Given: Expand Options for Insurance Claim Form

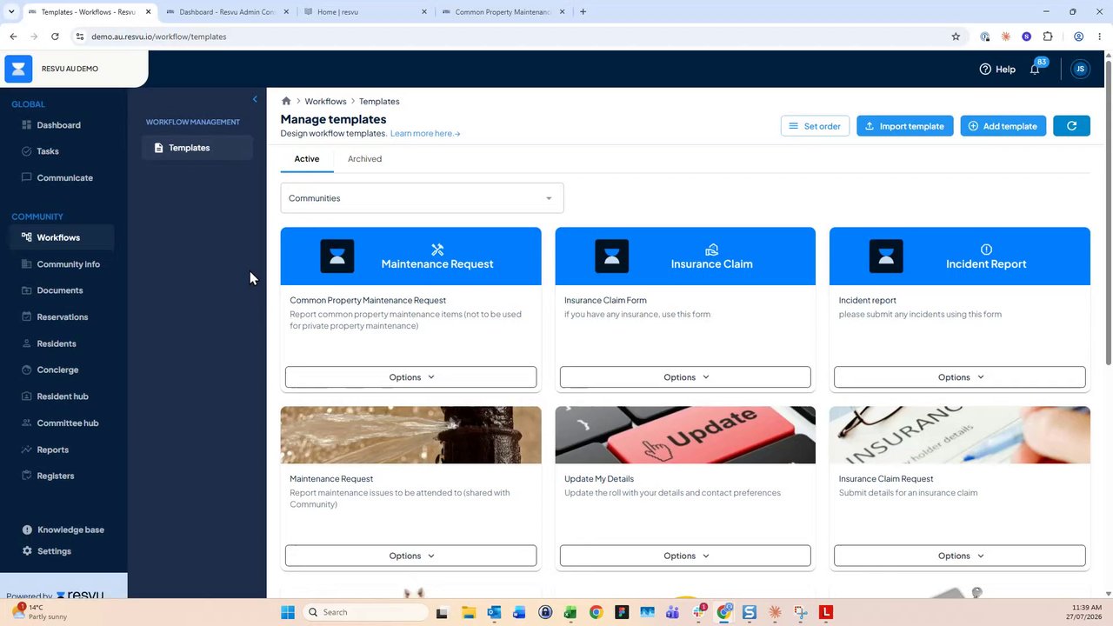Looking at the screenshot, I should coord(685,377).
